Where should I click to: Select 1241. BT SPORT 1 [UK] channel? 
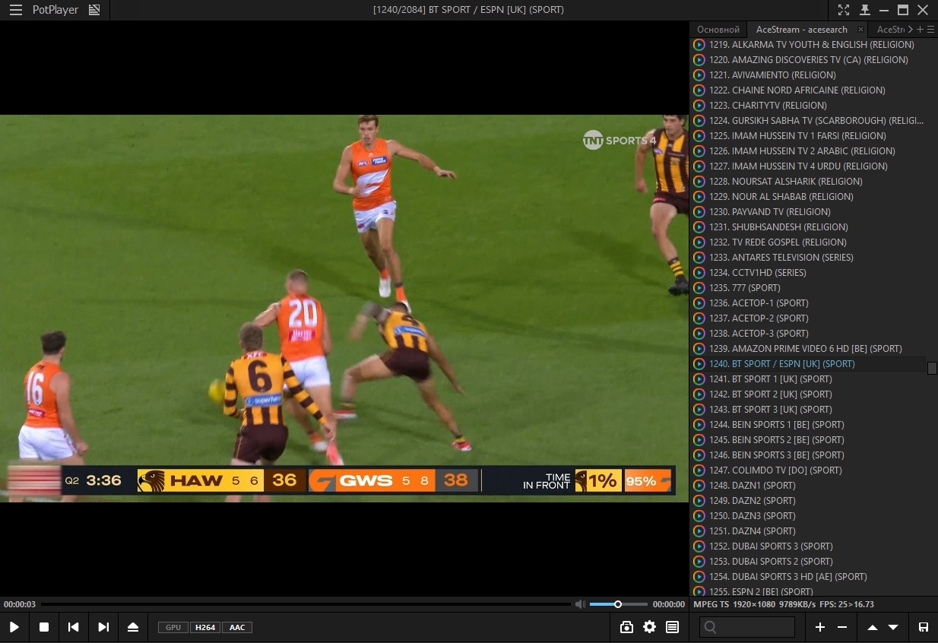[809, 379]
